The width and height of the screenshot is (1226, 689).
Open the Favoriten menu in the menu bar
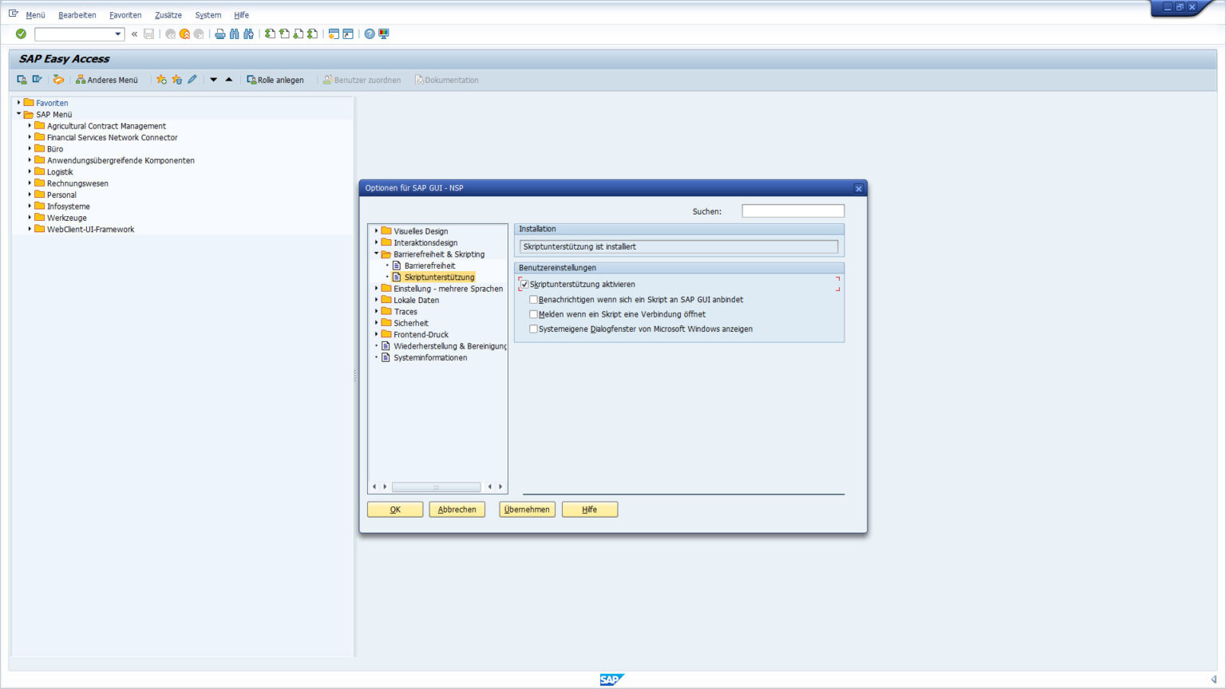[x=125, y=14]
